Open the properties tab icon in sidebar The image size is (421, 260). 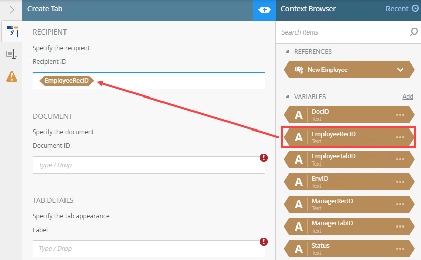(x=12, y=54)
